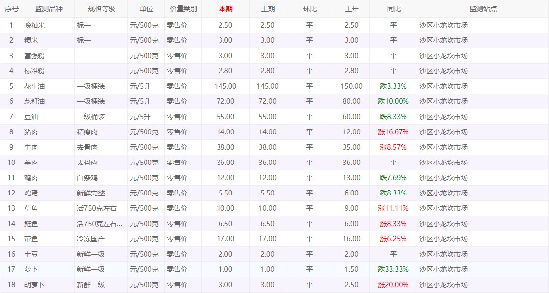Select the 9.00 last-year price
This screenshot has height=293, width=549.
click(x=352, y=208)
